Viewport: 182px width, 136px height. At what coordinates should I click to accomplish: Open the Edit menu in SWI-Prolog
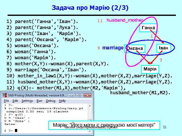pyautogui.click(x=15, y=101)
